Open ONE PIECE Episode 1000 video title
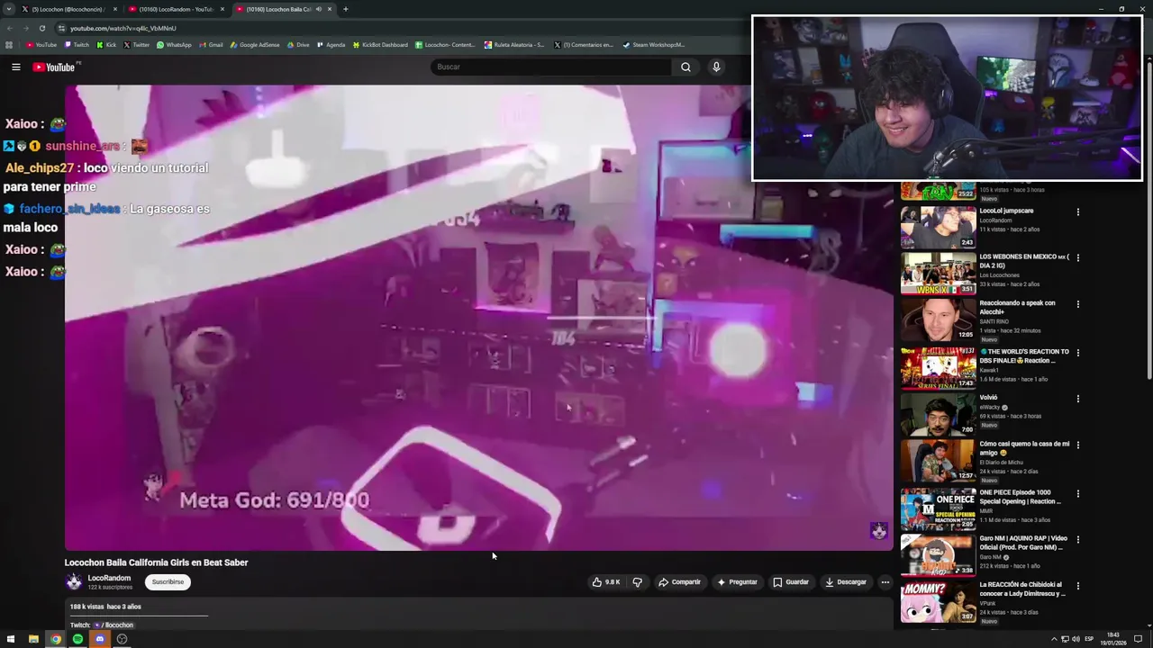The height and width of the screenshot is (648, 1153). click(x=1020, y=497)
